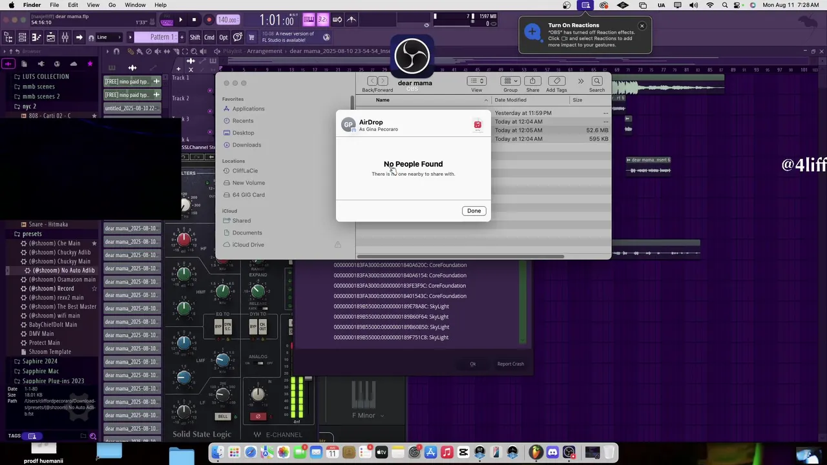Open the CliffLaCie location in Finder
The width and height of the screenshot is (827, 465).
[244, 170]
